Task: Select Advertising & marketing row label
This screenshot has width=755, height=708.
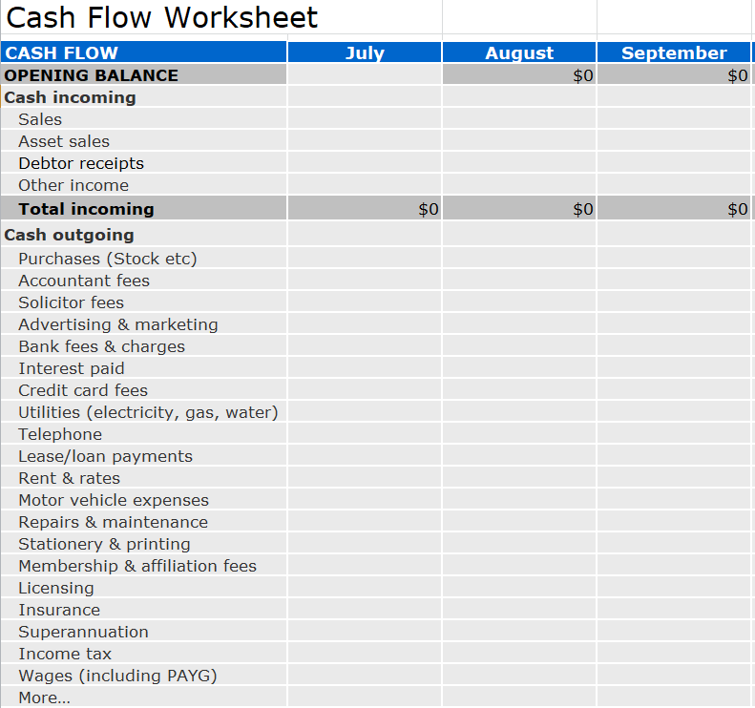Action: pos(118,324)
